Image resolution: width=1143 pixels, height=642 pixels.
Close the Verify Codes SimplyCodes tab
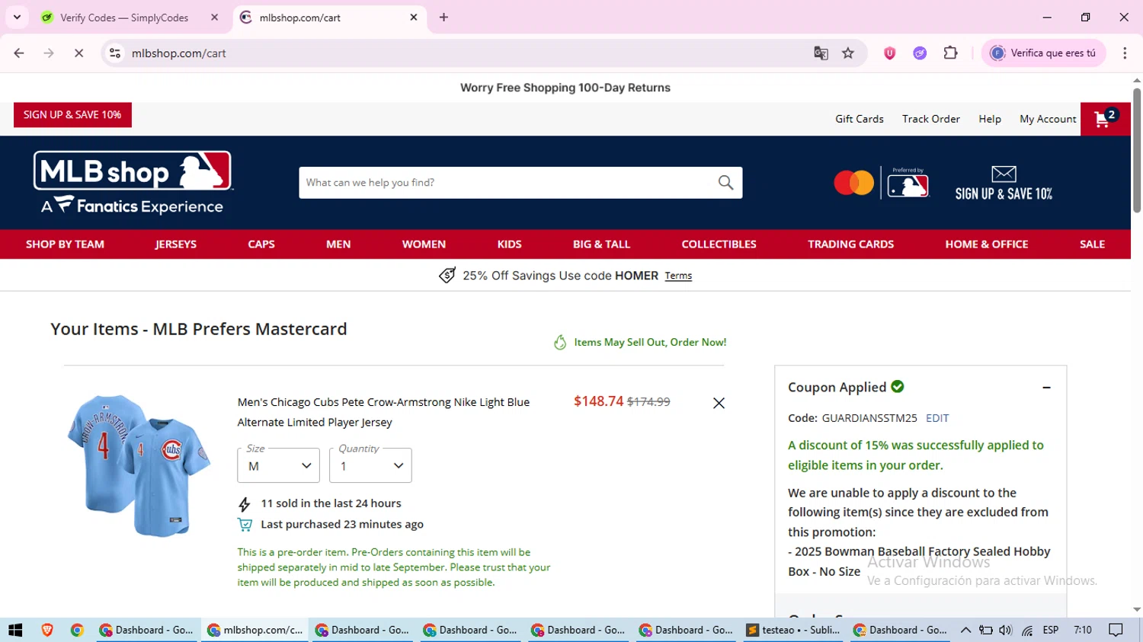(x=214, y=18)
